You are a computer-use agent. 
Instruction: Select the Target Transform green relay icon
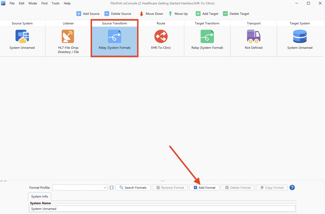(x=207, y=36)
